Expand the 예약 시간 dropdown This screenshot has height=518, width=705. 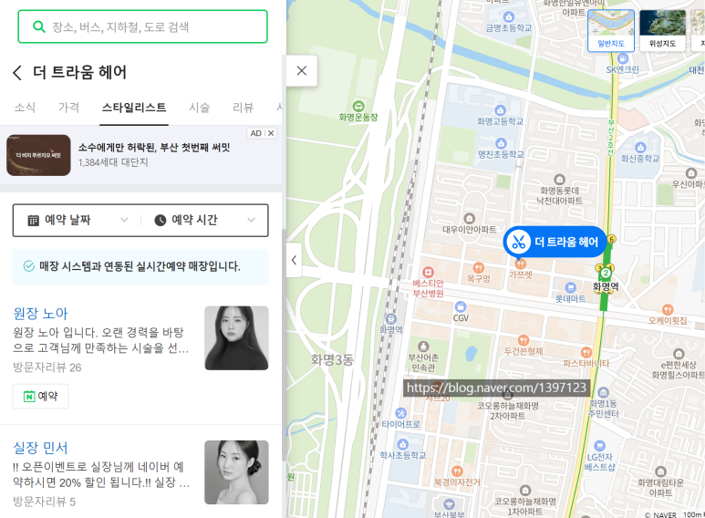(204, 220)
